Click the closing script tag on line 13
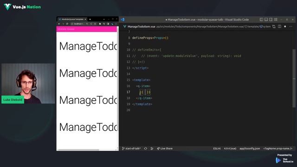Image resolution: width=297 pixels, height=167 pixels. [140, 68]
